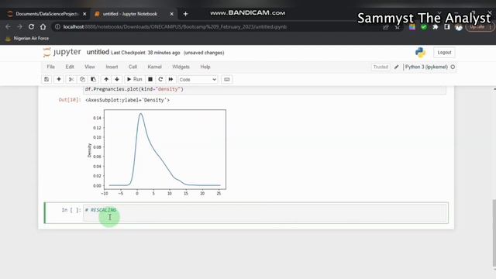Click the Out[10] output prompt
This screenshot has width=496, height=279.
pyautogui.click(x=70, y=100)
